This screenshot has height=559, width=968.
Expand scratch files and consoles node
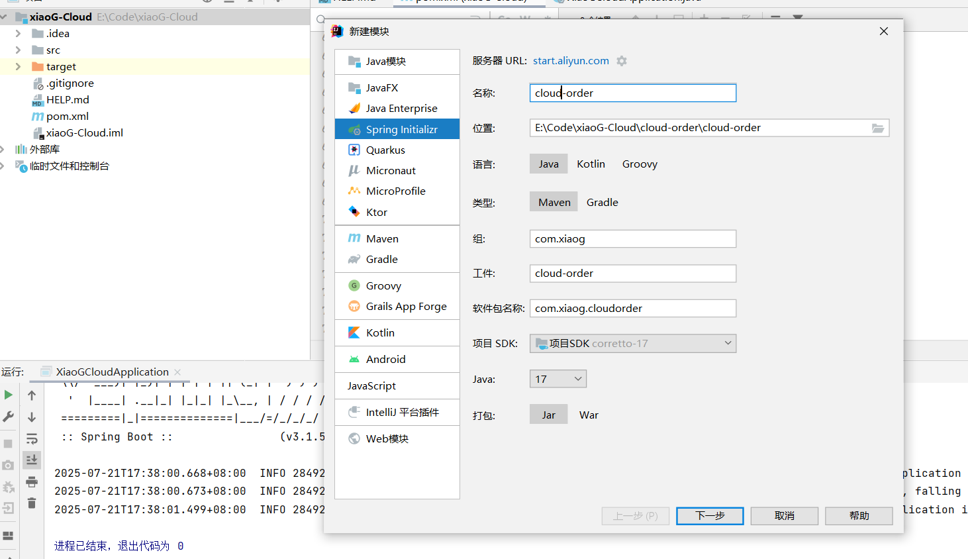coord(3,166)
